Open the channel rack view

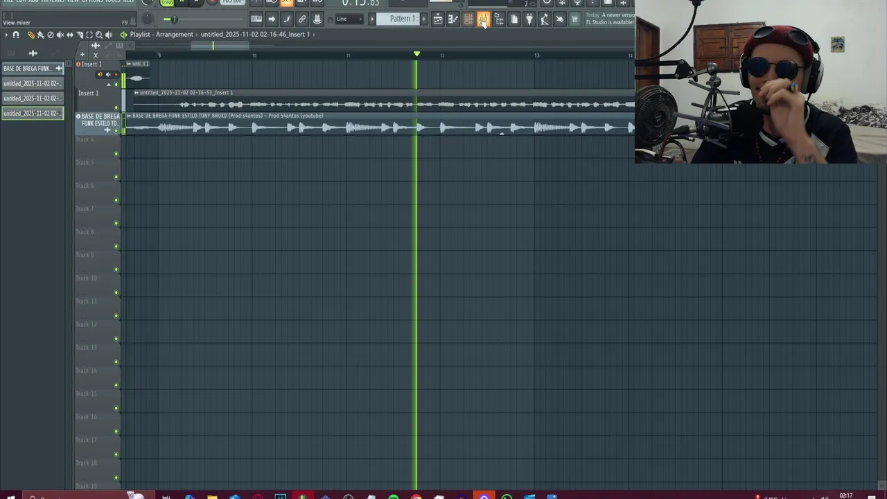(x=468, y=19)
